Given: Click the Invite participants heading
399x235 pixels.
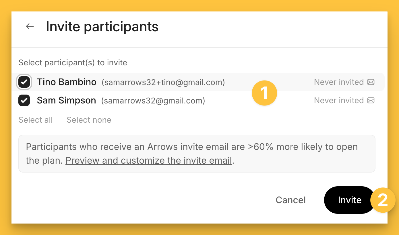Looking at the screenshot, I should pos(102,27).
